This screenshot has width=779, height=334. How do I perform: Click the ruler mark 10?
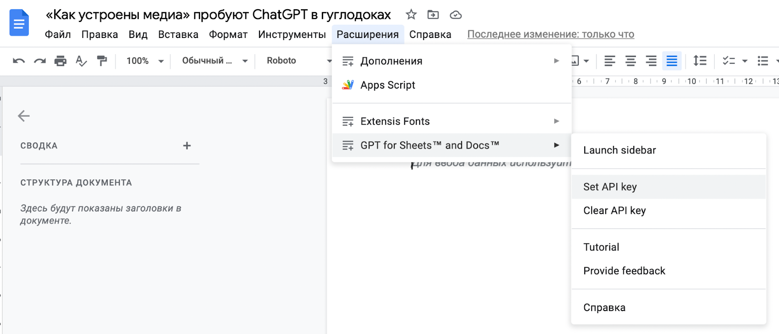click(x=692, y=81)
